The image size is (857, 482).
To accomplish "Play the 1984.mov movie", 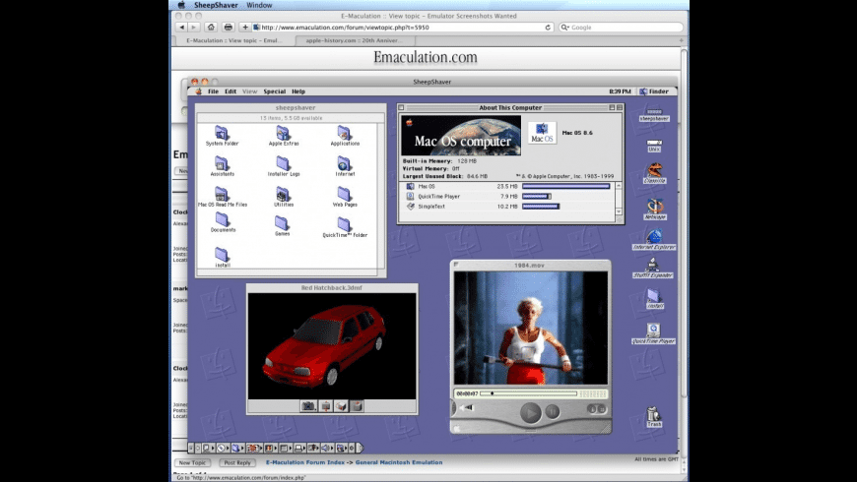I will (530, 412).
